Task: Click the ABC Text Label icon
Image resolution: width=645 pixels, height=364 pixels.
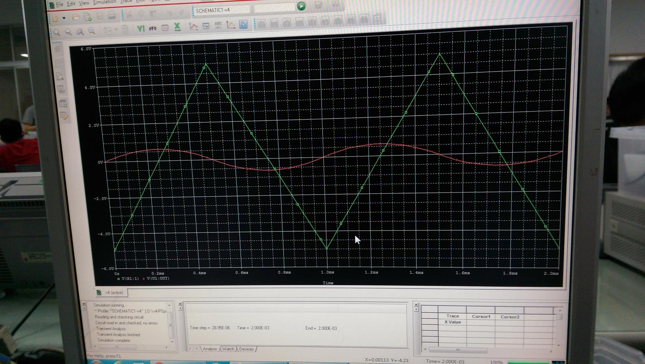Action: click(x=218, y=25)
